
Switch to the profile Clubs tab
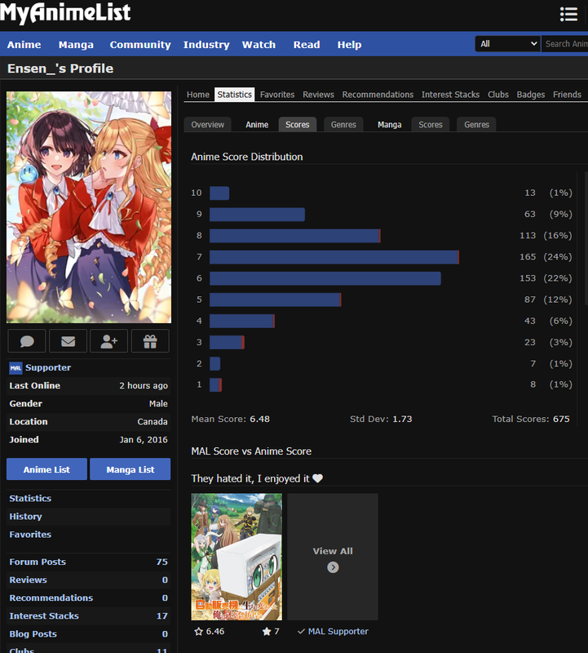click(x=498, y=95)
